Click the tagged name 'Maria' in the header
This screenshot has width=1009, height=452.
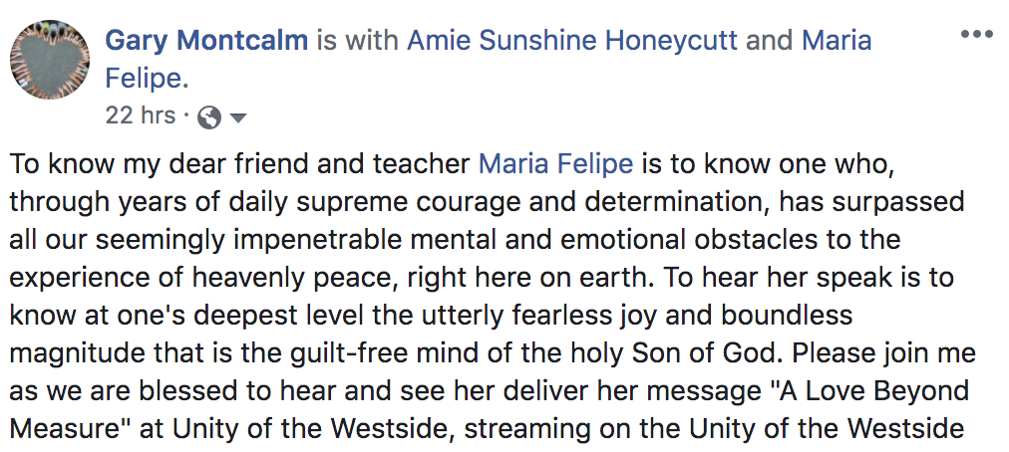(x=836, y=41)
